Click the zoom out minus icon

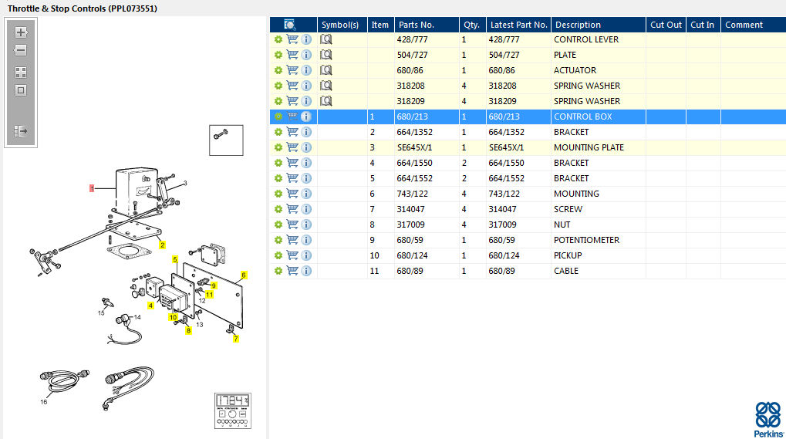click(21, 50)
